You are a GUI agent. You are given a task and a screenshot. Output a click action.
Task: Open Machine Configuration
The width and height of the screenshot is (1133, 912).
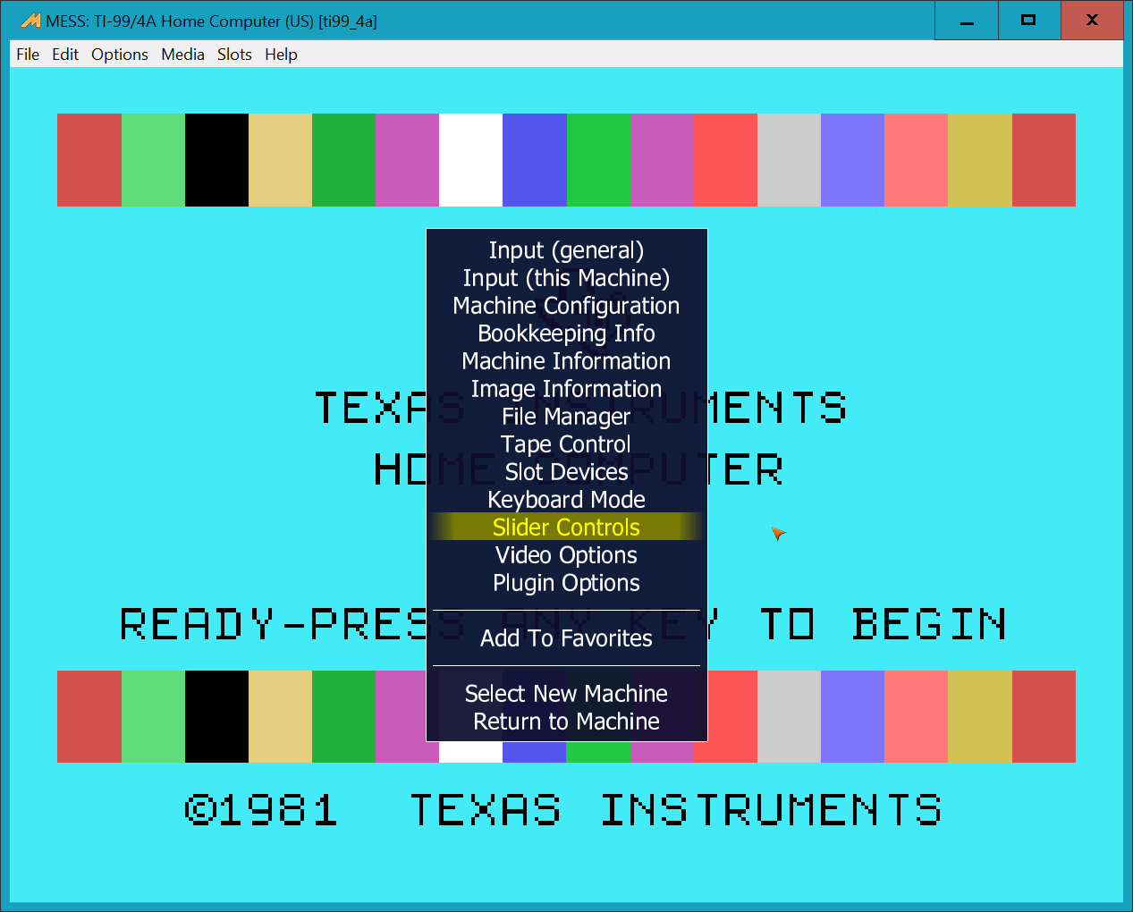(x=566, y=306)
